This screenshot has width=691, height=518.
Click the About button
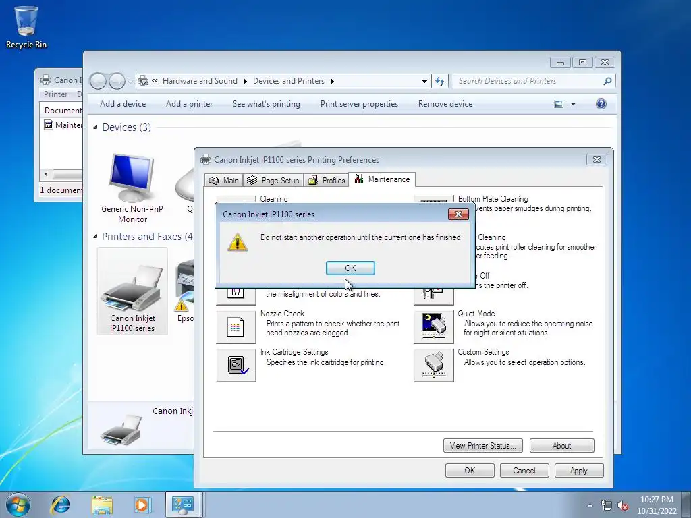click(x=562, y=446)
